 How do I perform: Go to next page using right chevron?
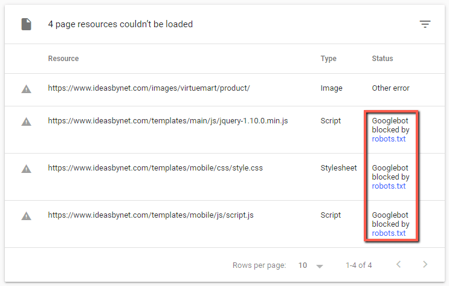(x=425, y=265)
